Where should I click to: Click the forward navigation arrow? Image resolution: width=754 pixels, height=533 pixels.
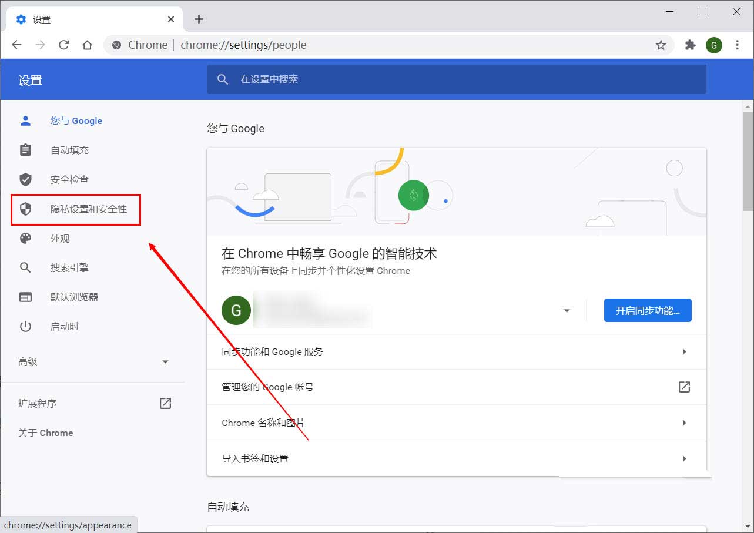tap(40, 45)
